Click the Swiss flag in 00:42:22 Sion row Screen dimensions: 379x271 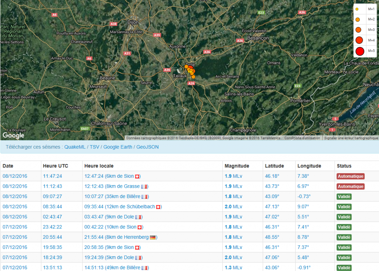[x=140, y=227]
